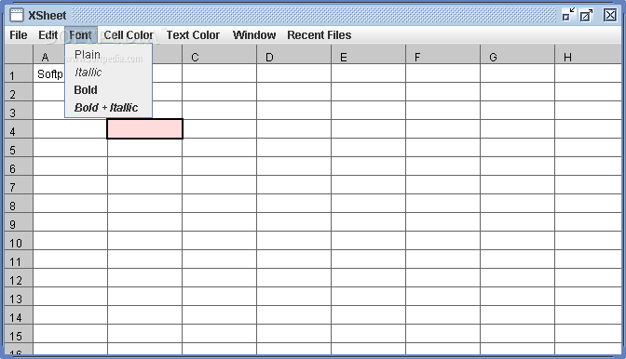The height and width of the screenshot is (359, 626).
Task: Open the Window menu
Action: tap(254, 35)
